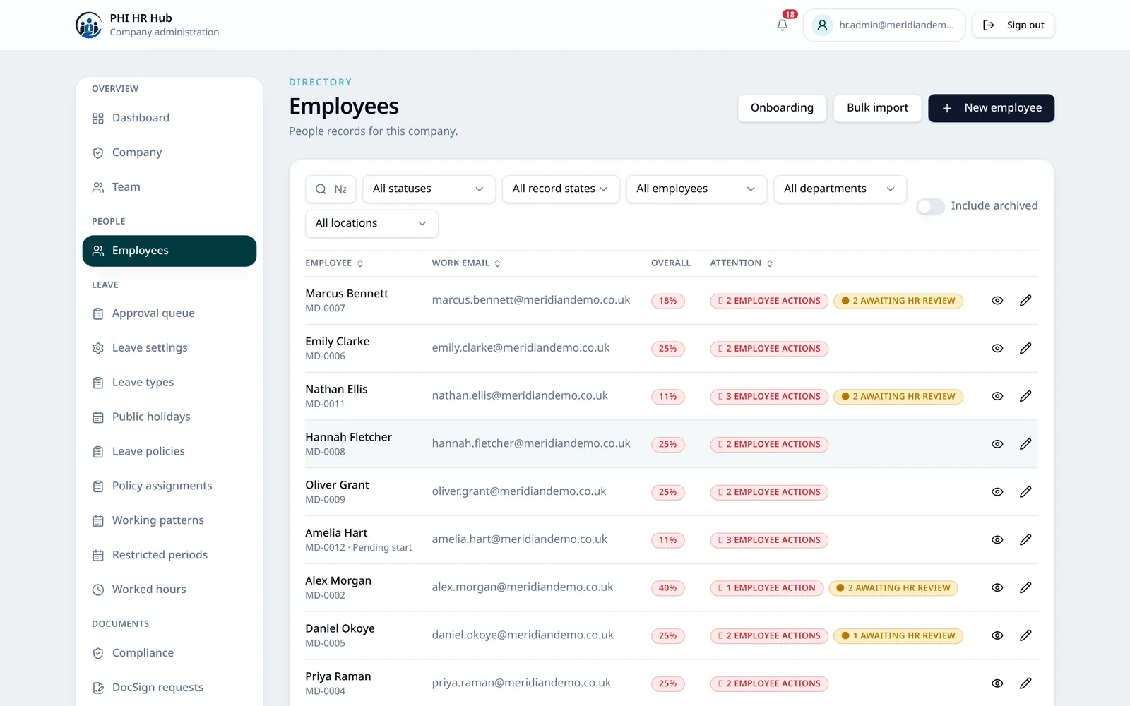Image resolution: width=1130 pixels, height=706 pixels.
Task: Edit Nathan Ellis with the pencil icon
Action: (x=1025, y=396)
